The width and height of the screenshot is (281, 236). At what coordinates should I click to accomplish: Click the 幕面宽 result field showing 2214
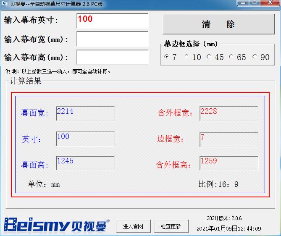pyautogui.click(x=85, y=114)
